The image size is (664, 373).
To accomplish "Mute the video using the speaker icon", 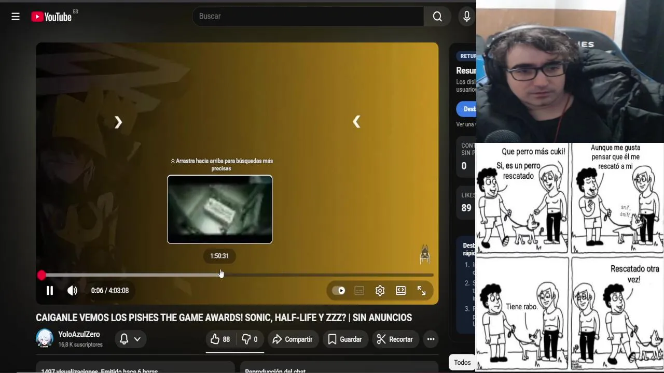I will 73,291.
